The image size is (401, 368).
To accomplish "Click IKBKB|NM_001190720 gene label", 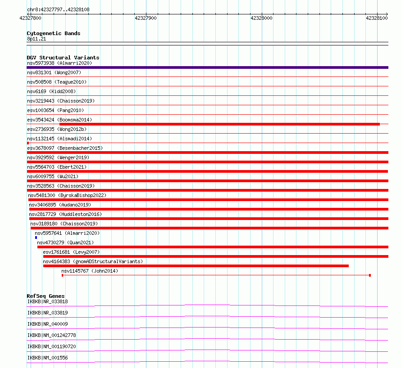I will [52, 346].
